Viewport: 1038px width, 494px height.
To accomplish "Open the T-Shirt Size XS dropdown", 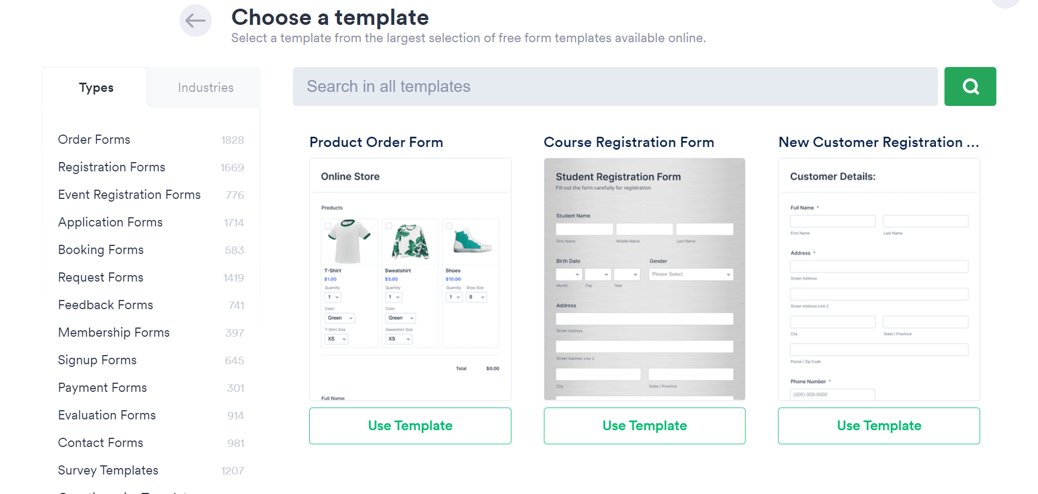I will (x=336, y=339).
